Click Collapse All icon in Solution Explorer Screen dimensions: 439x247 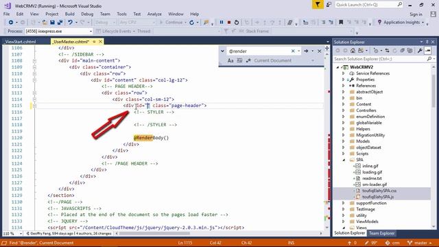(x=403, y=51)
